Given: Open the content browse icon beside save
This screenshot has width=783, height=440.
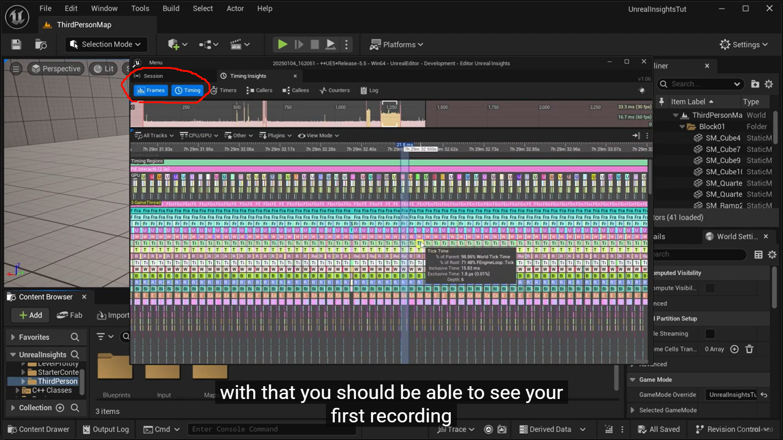Looking at the screenshot, I should pos(41,45).
